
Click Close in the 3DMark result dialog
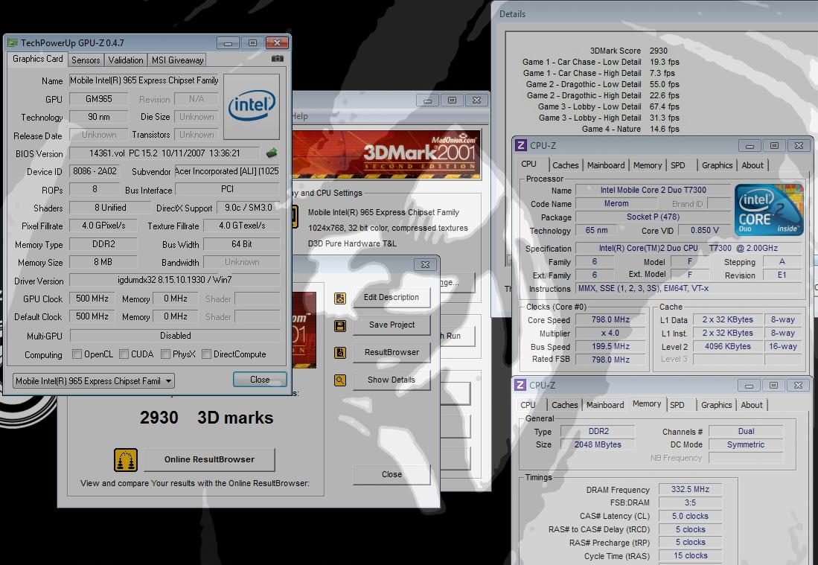[392, 475]
